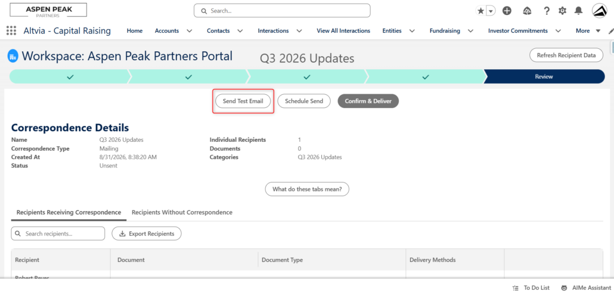Switch to Recipients Without Correspondence tab
Viewport: 614px width, 294px height.
[x=182, y=212]
